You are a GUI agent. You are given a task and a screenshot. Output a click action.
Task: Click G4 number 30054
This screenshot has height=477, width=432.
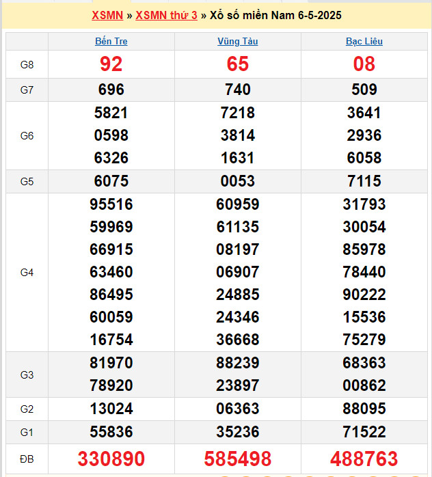tap(364, 227)
